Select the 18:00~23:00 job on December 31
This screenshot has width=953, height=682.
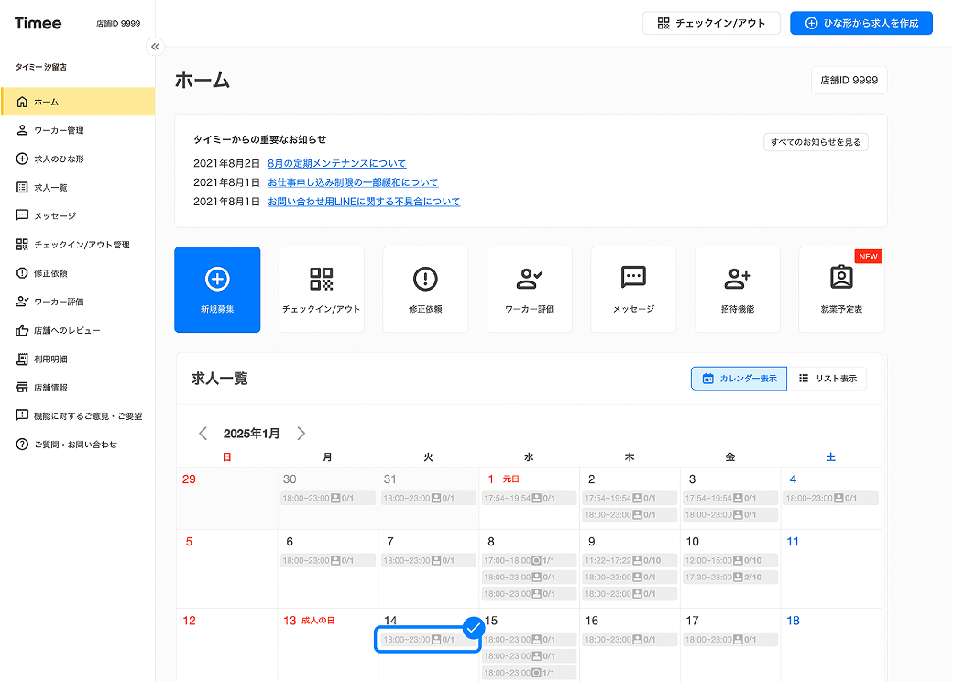429,498
